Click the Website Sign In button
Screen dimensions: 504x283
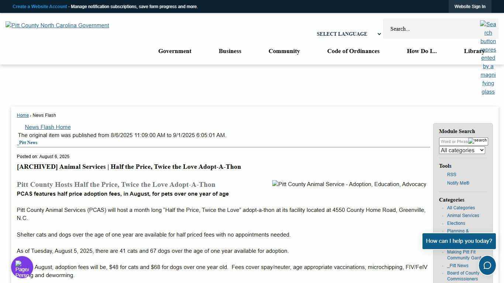click(470, 7)
